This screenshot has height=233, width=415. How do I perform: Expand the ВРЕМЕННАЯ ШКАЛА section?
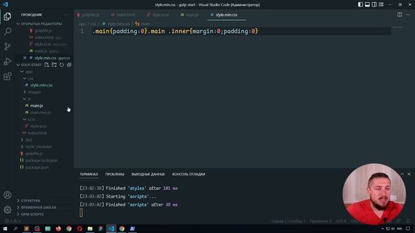pyautogui.click(x=38, y=207)
